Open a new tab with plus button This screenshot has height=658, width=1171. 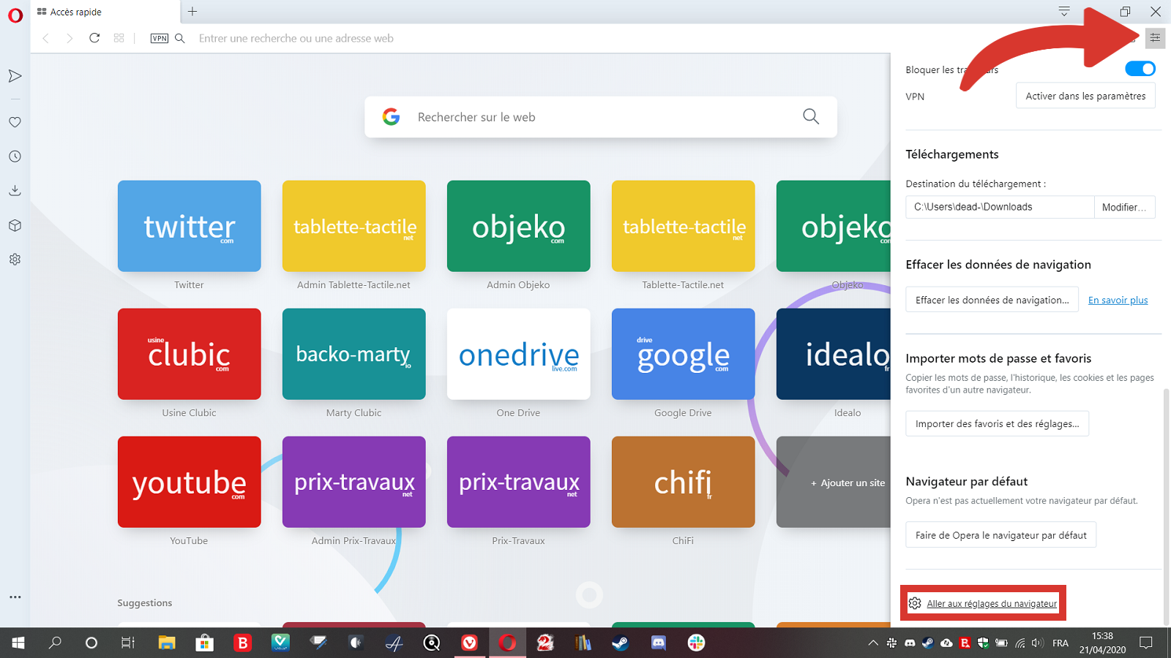192,12
